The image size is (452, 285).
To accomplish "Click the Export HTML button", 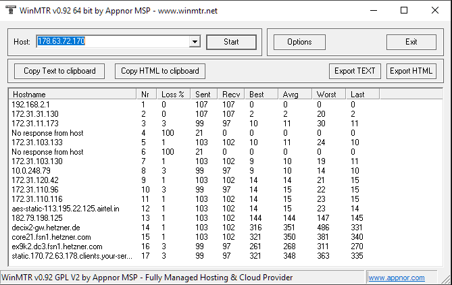I will pos(411,71).
